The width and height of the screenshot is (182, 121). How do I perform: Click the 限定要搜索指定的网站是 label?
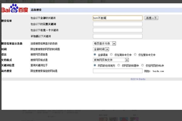tap(44, 71)
